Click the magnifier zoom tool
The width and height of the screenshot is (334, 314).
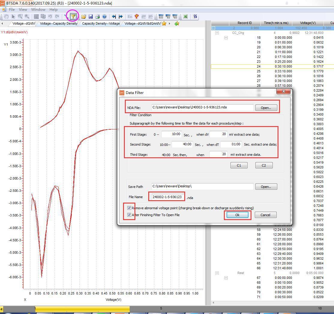27,17
